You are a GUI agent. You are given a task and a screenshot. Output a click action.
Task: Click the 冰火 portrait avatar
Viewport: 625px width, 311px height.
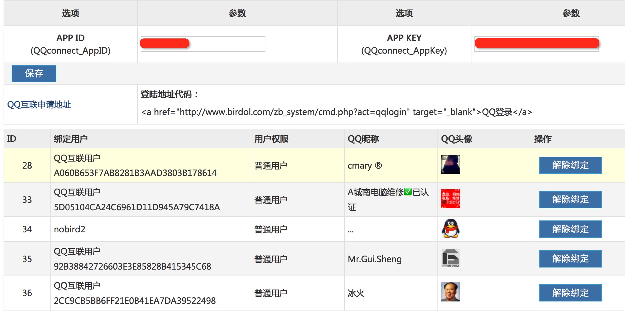pyautogui.click(x=451, y=292)
